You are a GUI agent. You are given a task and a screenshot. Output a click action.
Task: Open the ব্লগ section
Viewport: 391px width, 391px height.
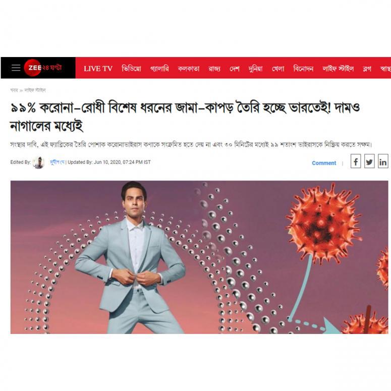coord(367,69)
